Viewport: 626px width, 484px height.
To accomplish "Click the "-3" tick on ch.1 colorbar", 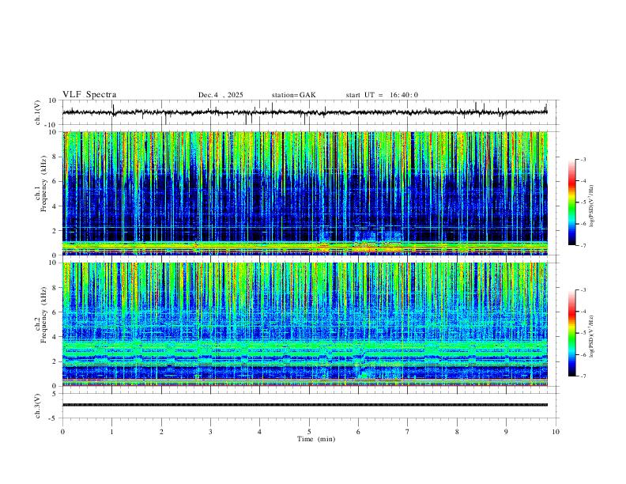I will (583, 159).
